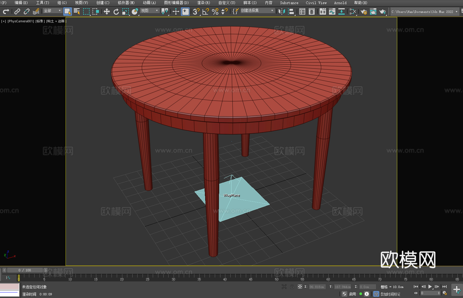463x298 pixels.
Task: Click the Align tool
Action: 291,11
